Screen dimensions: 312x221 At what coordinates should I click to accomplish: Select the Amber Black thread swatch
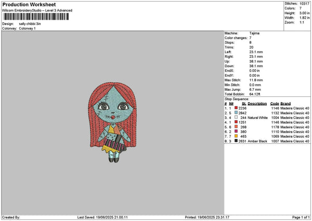236,141
